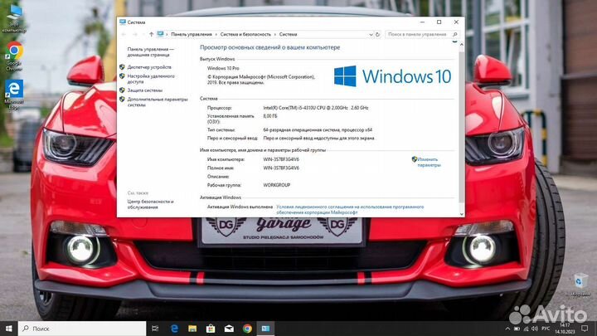The height and width of the screenshot is (336, 597).
Task: Click the search magnifier in Control Panel
Action: click(x=454, y=34)
